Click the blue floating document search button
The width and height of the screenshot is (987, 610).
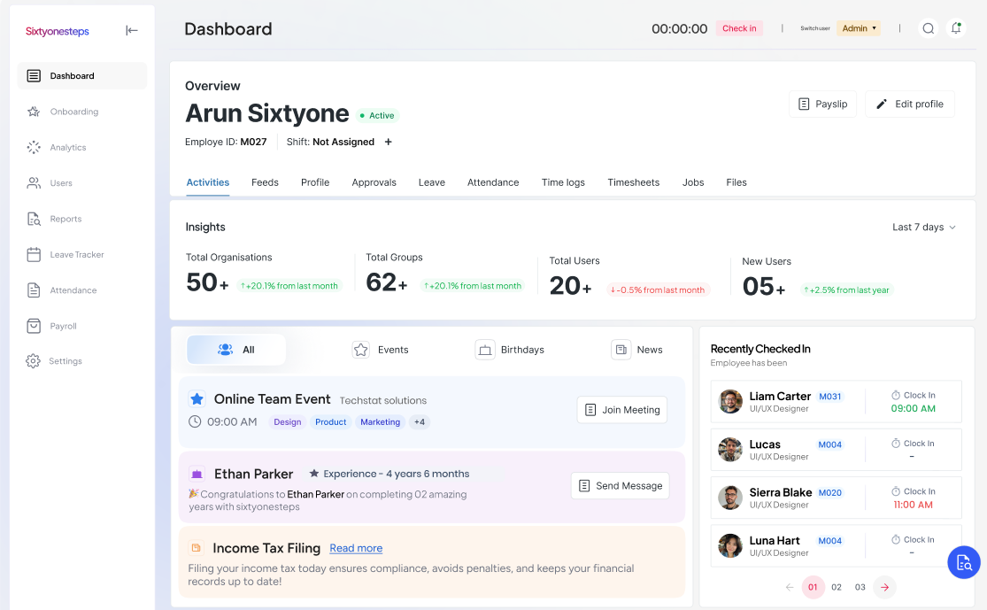(963, 562)
